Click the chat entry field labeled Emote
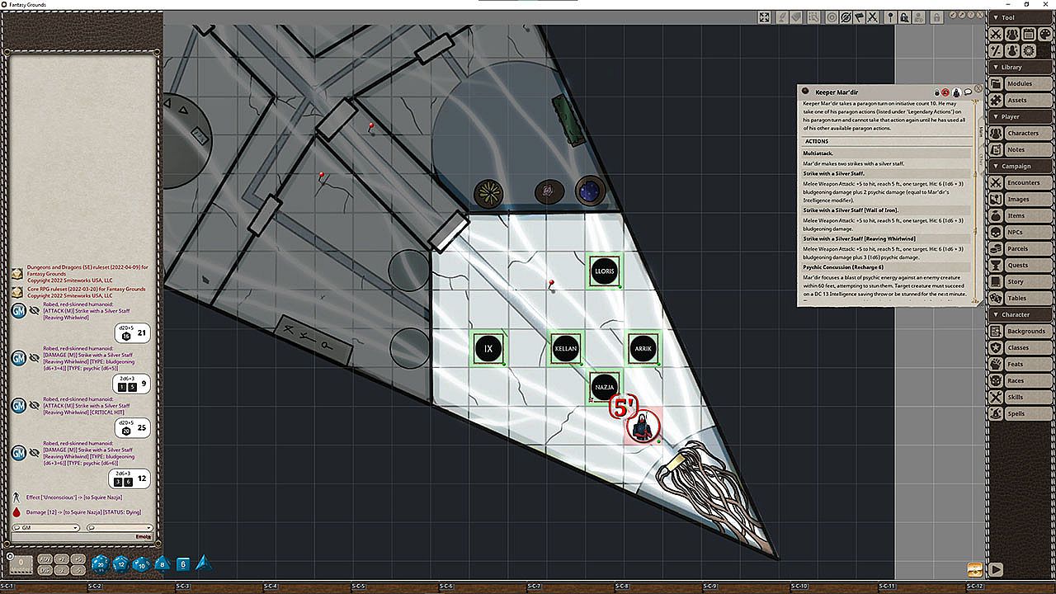 [x=82, y=537]
